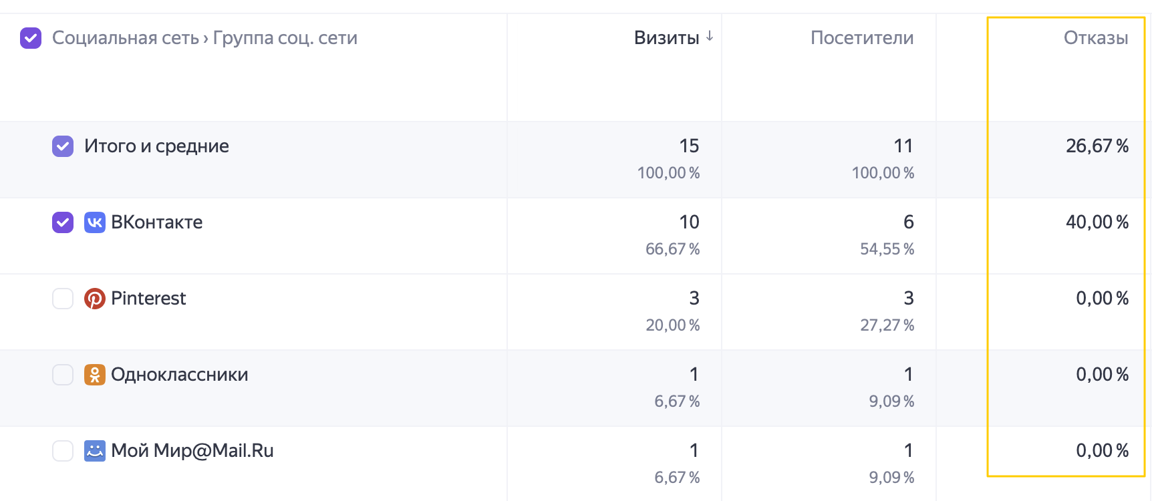Select the Одноклассники row name

pyautogui.click(x=180, y=375)
